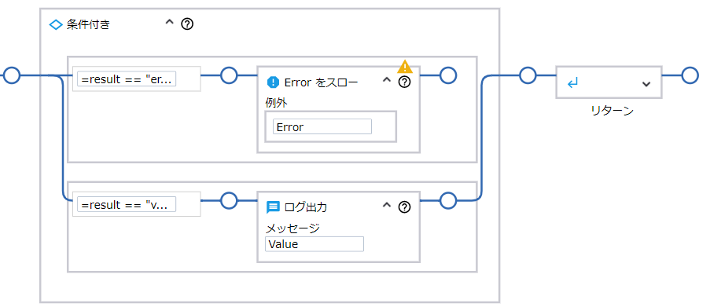Click the 条件付き diamond icon
Image resolution: width=710 pixels, height=307 pixels.
[55, 24]
